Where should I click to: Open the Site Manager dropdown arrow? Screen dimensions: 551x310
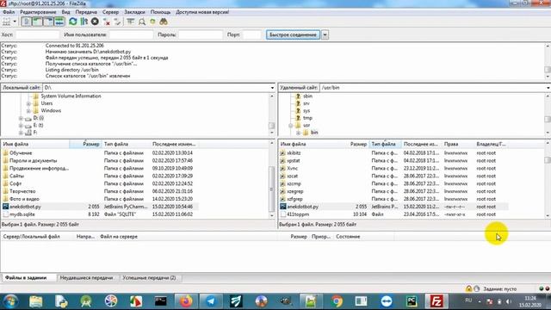click(15, 22)
